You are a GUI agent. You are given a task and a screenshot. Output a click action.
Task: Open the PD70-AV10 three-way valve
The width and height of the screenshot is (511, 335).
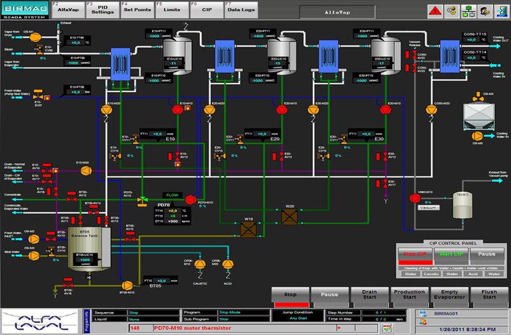[142, 201]
